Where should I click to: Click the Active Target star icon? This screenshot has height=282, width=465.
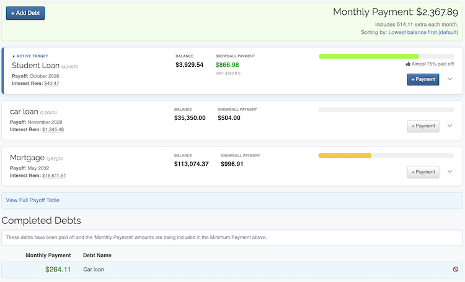click(14, 56)
